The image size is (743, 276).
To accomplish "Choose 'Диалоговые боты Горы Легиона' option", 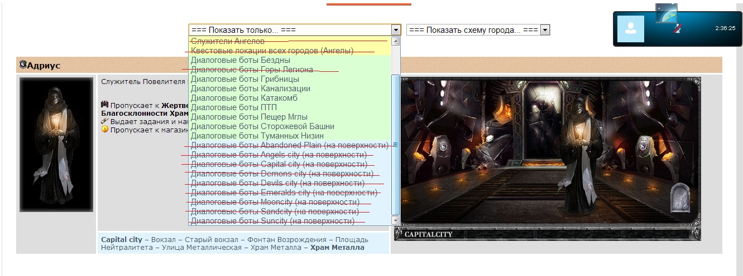I will (291, 70).
